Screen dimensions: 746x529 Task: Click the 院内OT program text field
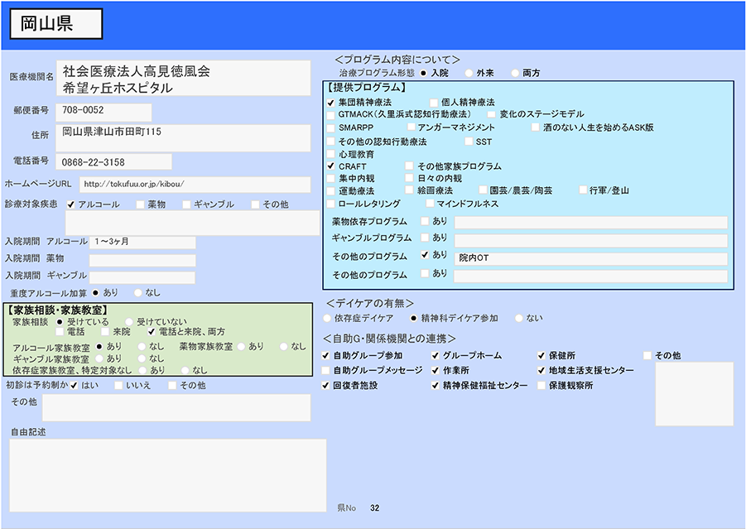pos(590,258)
